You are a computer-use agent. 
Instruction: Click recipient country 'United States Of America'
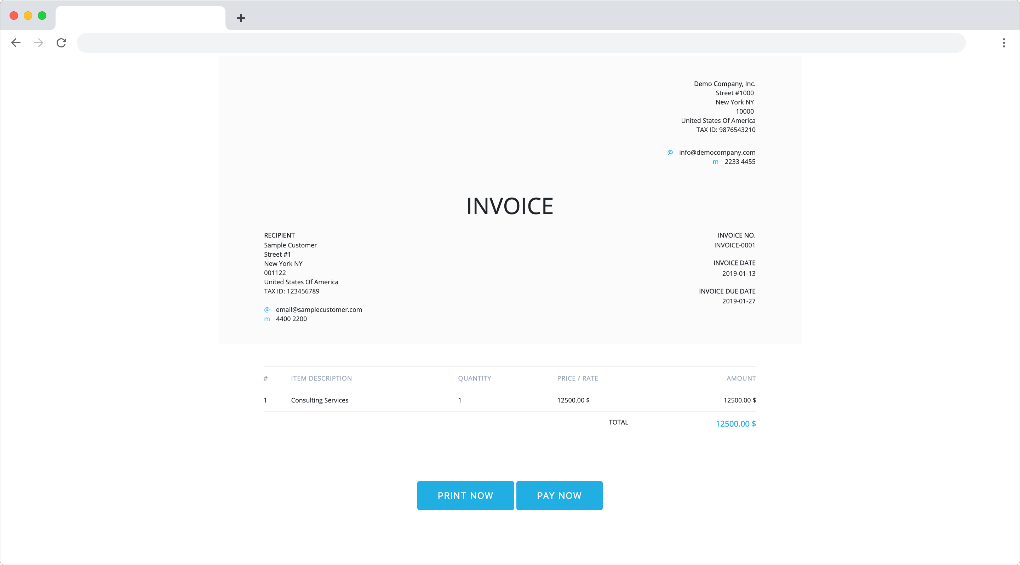pyautogui.click(x=301, y=282)
